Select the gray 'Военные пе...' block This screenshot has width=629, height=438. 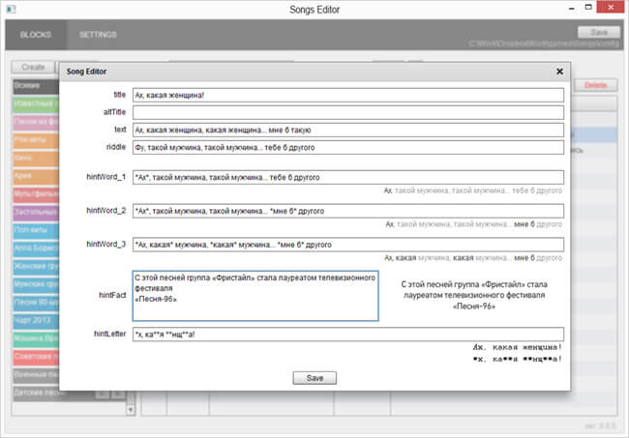pos(36,374)
